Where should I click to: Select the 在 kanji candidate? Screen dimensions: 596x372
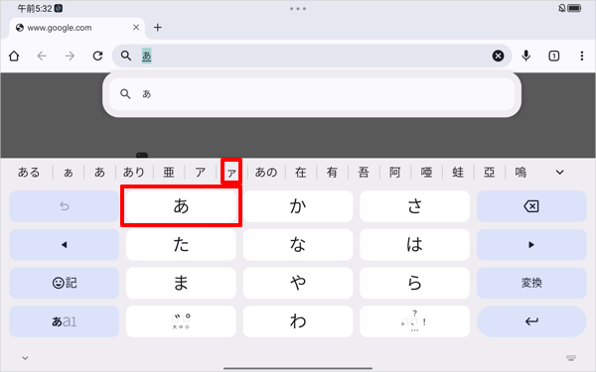tap(301, 173)
